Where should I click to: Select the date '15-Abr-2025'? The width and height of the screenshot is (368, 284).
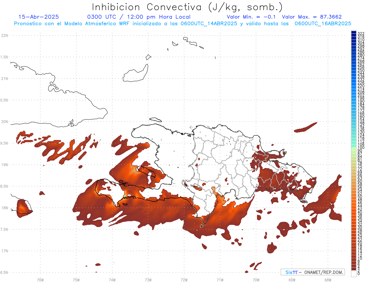pyautogui.click(x=39, y=17)
